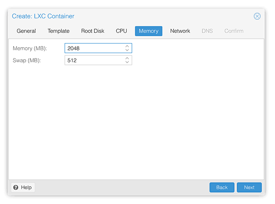Image resolution: width=275 pixels, height=204 pixels.
Task: Increase Swap value with up arrow
Action: coord(127,58)
